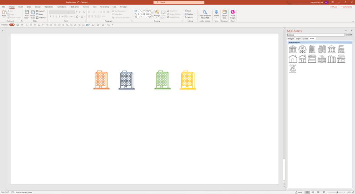
Task: Open Design Ideas in the ribbon
Action: (x=224, y=14)
